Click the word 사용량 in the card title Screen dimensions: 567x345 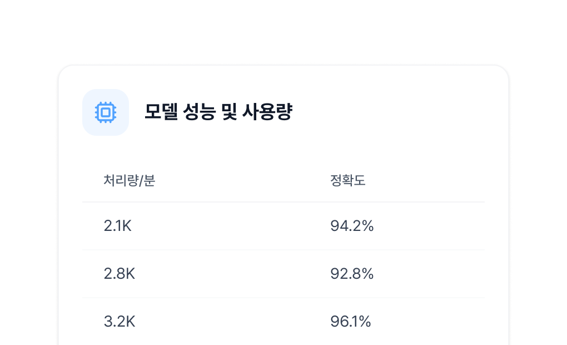coord(267,112)
